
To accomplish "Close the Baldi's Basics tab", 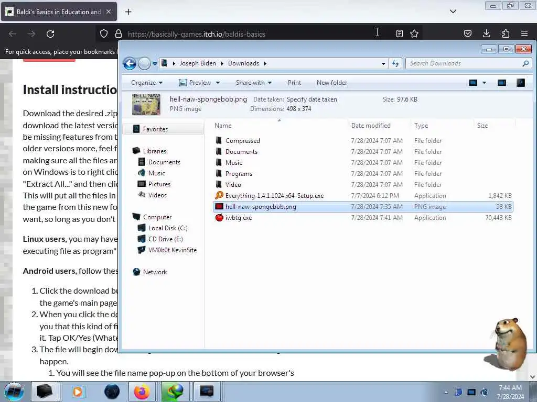I will click(109, 12).
